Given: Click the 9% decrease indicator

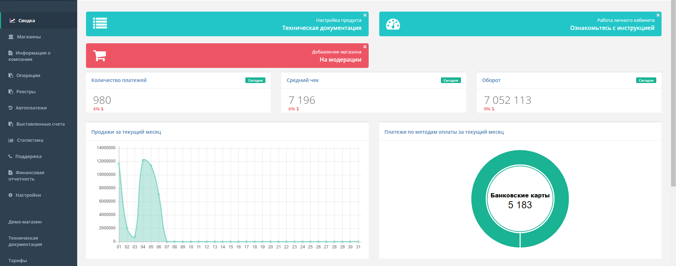Looking at the screenshot, I should [489, 109].
